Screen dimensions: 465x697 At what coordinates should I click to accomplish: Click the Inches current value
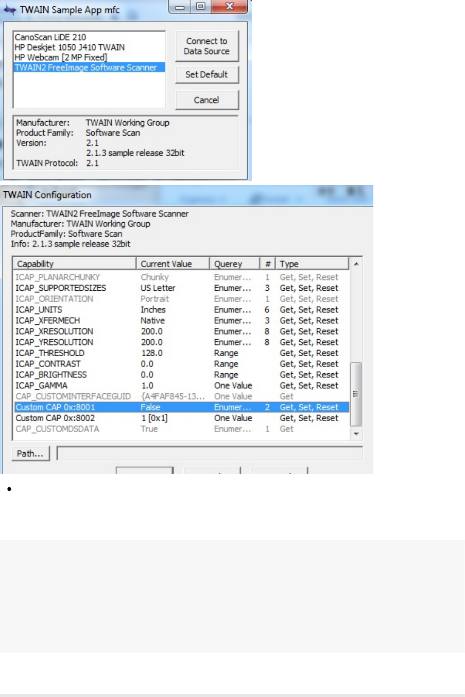[153, 310]
